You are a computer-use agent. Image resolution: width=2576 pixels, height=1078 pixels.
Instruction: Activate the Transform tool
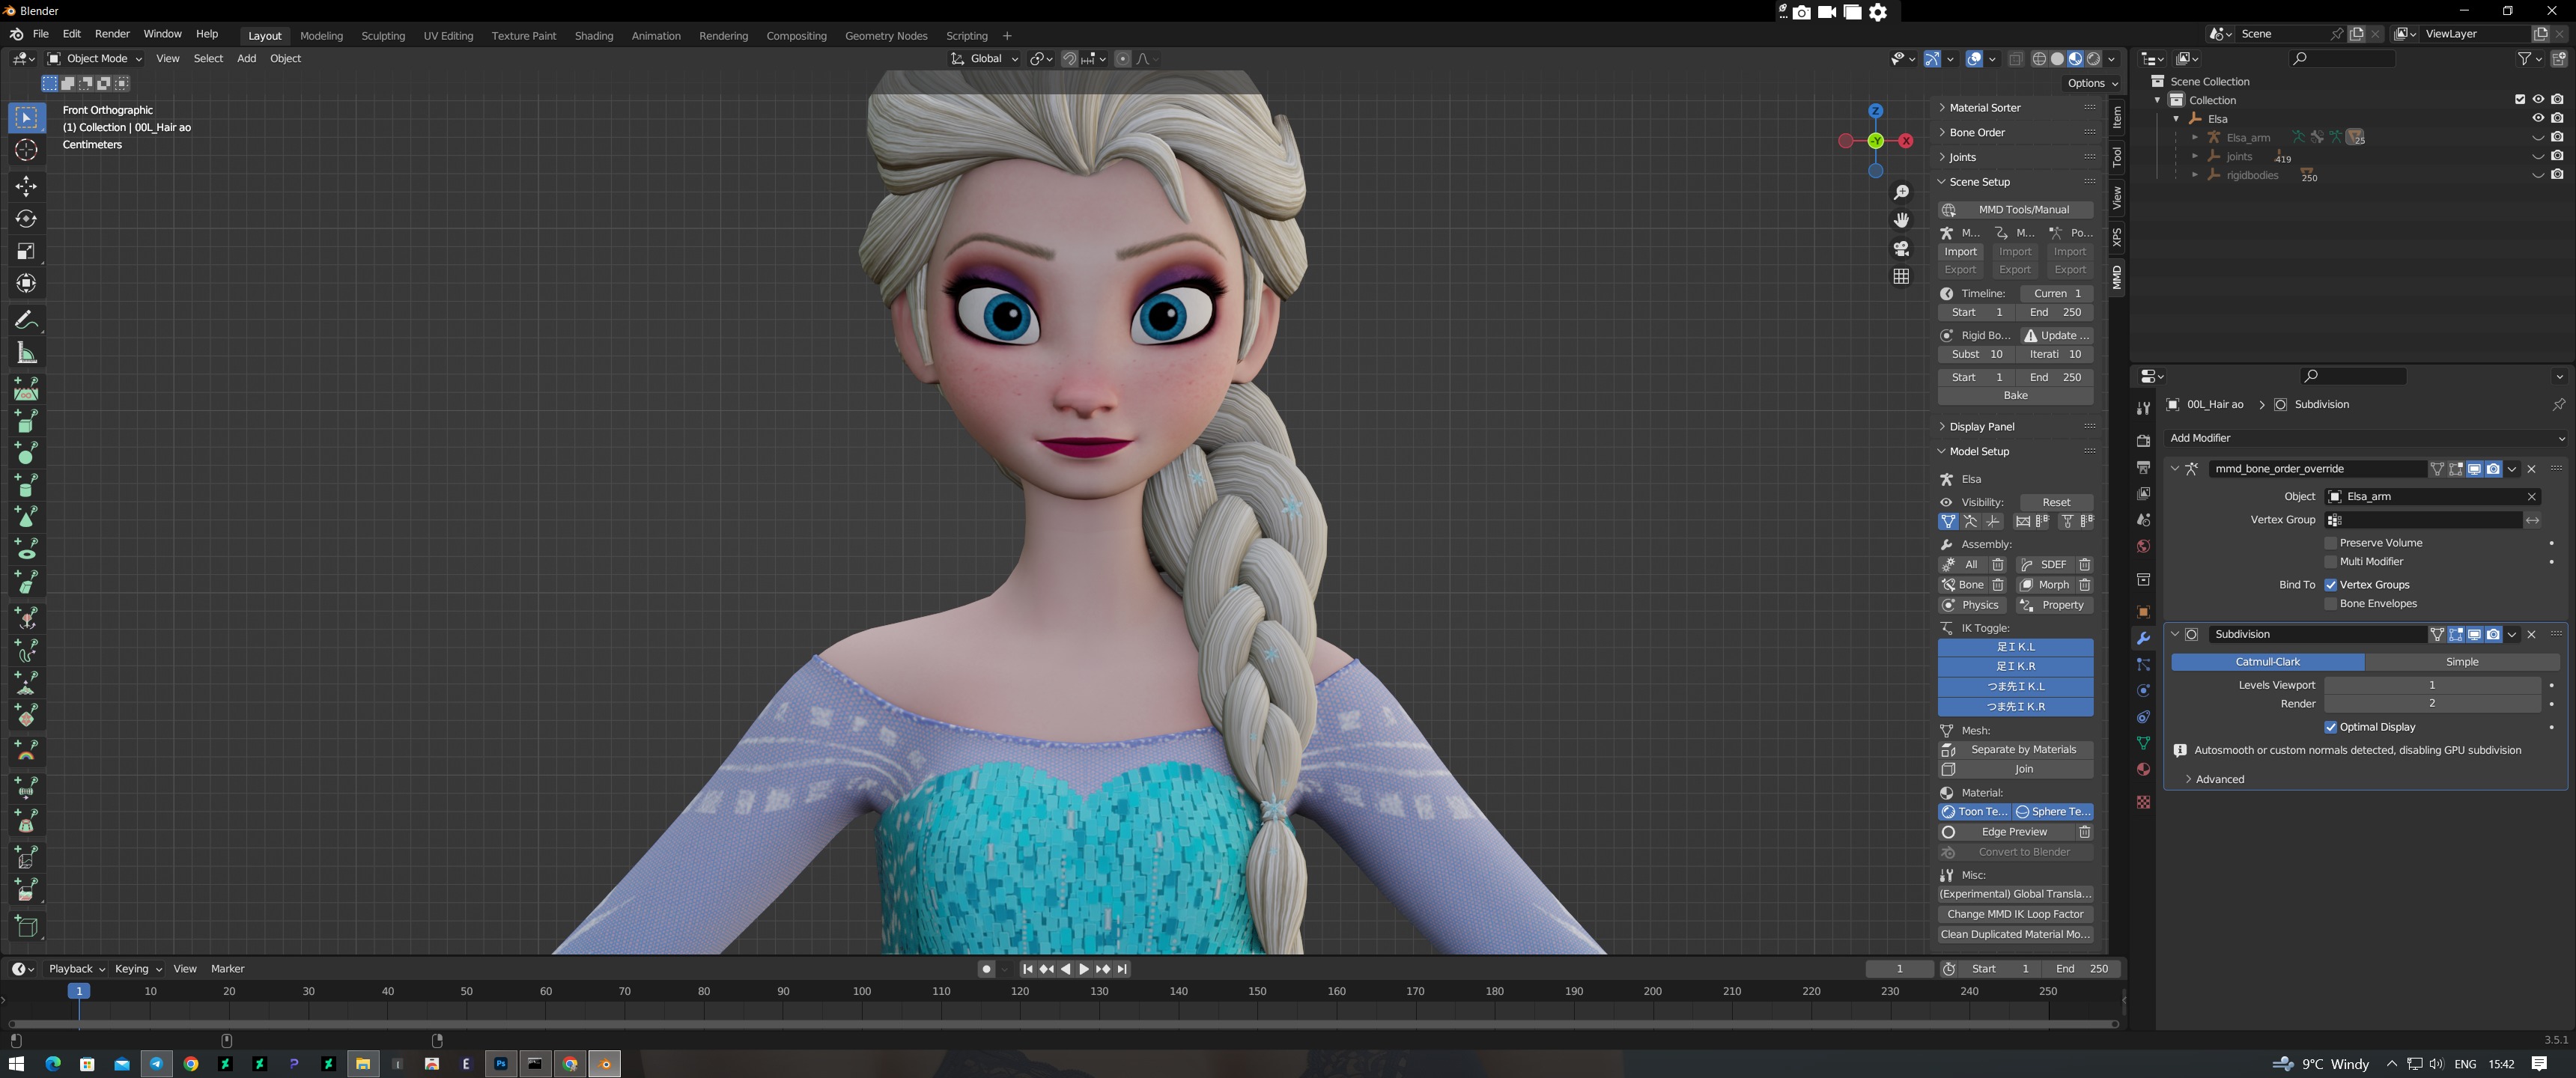(26, 284)
